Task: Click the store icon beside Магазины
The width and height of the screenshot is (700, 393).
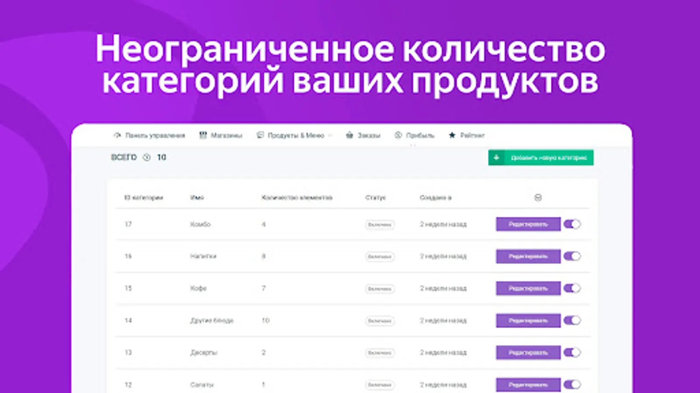Action: [203, 135]
